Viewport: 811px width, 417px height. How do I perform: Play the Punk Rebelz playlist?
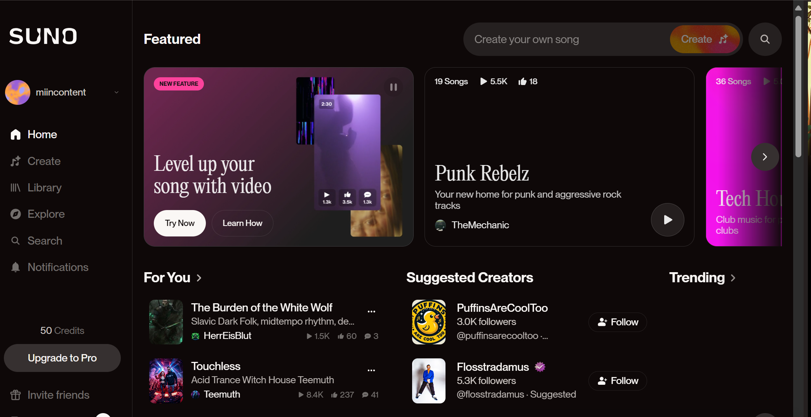667,220
